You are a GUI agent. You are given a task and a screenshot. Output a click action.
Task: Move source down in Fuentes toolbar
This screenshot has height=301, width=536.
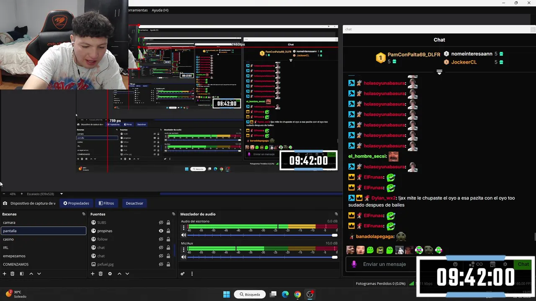click(x=127, y=274)
